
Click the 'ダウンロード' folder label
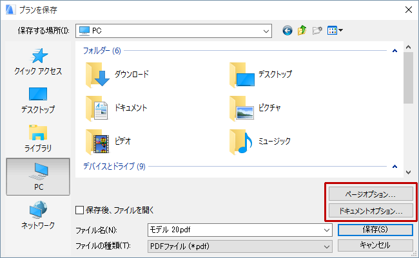[132, 74]
